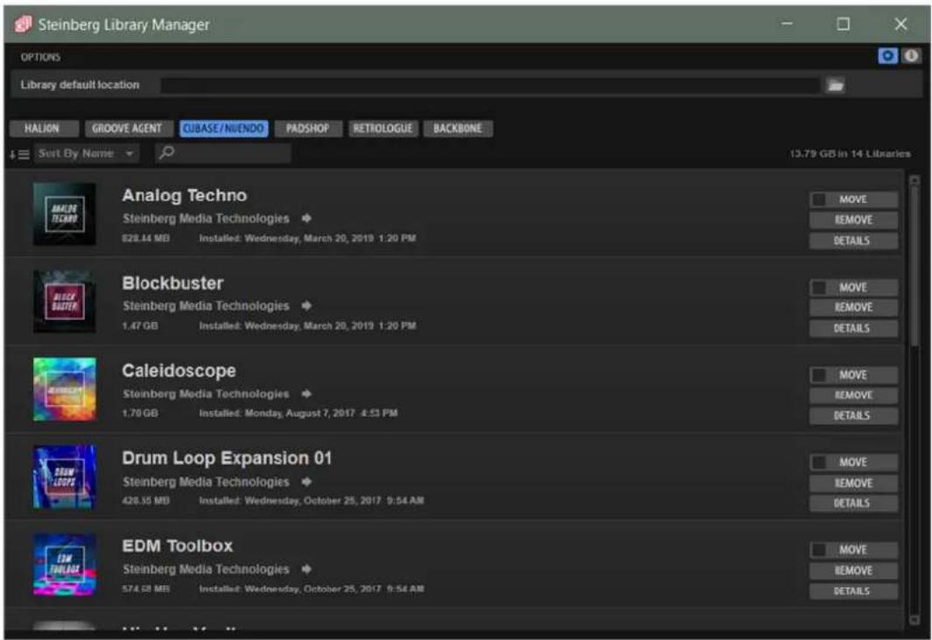The height and width of the screenshot is (640, 932).
Task: Open Details for EDM Toolbox
Action: pyautogui.click(x=853, y=591)
